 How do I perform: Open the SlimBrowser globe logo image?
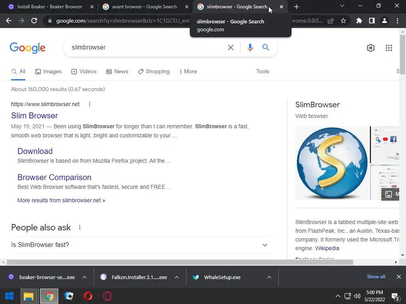(332, 163)
